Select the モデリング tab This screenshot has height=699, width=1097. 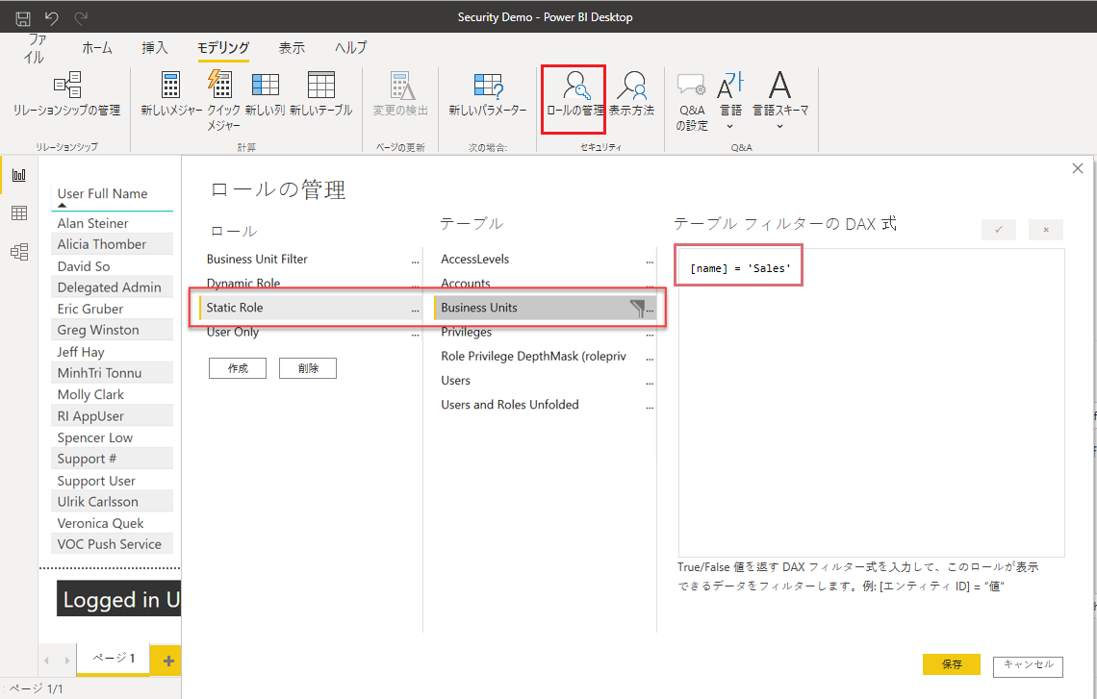223,47
